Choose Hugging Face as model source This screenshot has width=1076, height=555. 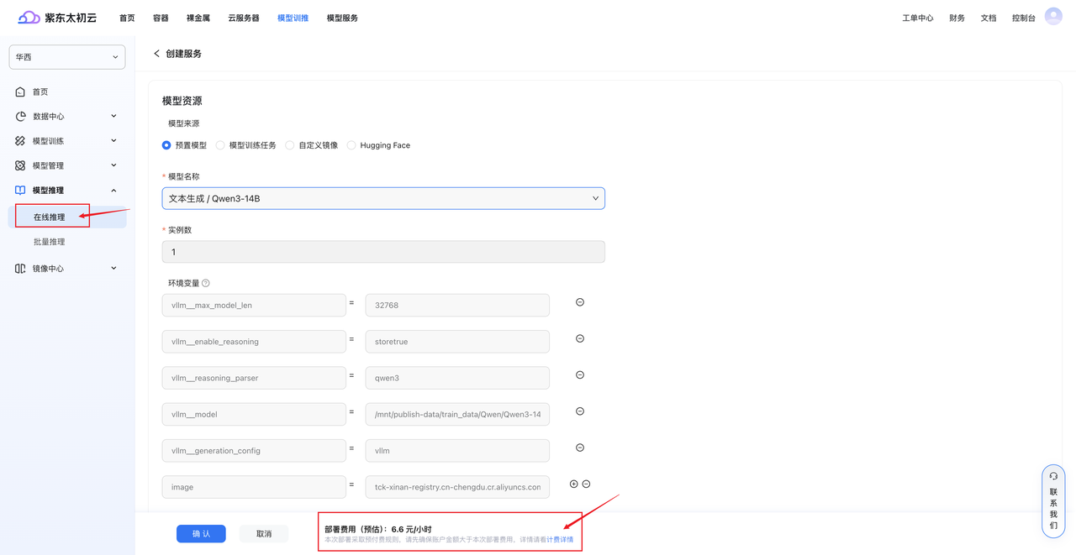pos(351,145)
